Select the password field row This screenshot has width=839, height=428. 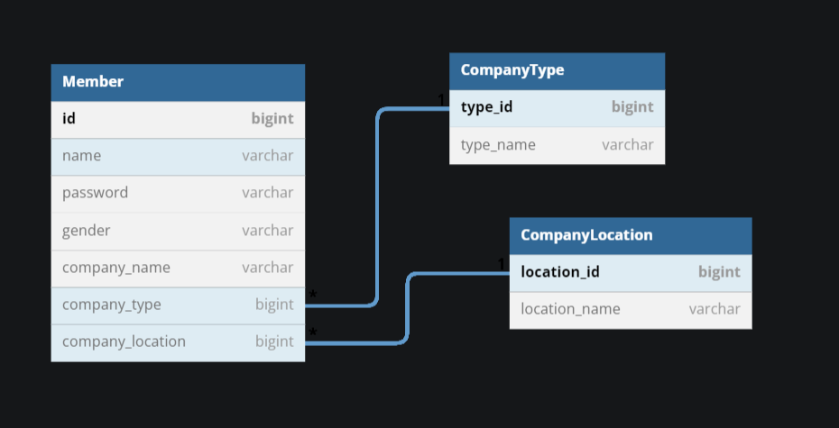[178, 194]
